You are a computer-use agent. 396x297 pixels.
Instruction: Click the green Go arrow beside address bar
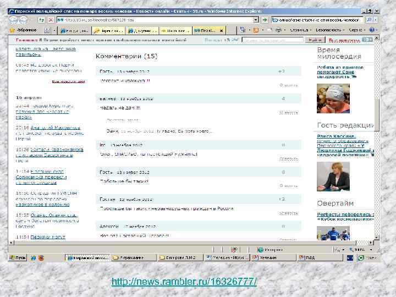265,20
